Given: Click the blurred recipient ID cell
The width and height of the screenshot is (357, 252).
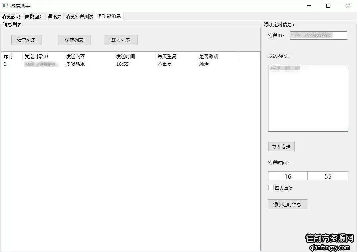Looking at the screenshot, I should click(41, 64).
